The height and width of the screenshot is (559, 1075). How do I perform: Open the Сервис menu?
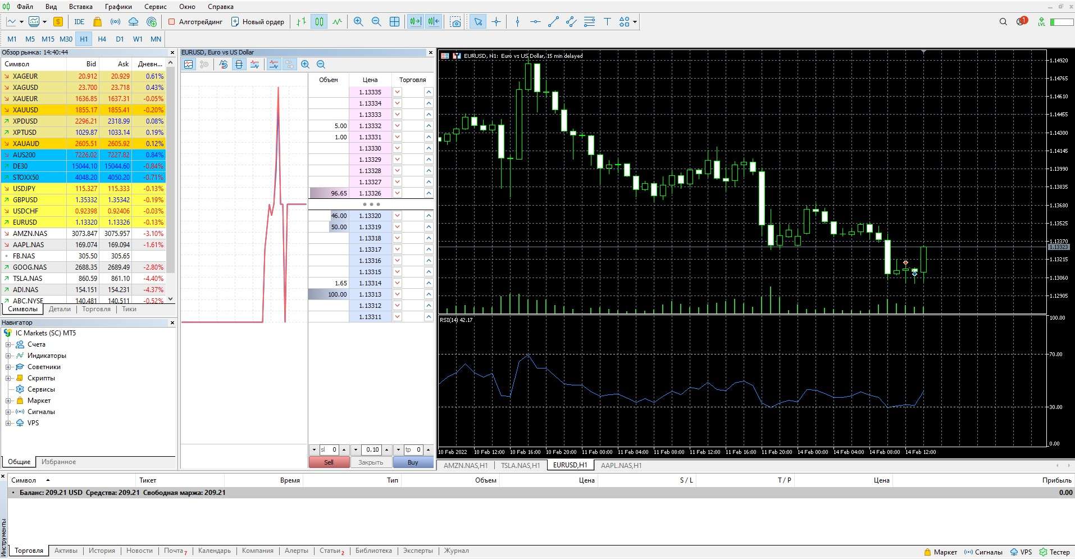coord(155,7)
